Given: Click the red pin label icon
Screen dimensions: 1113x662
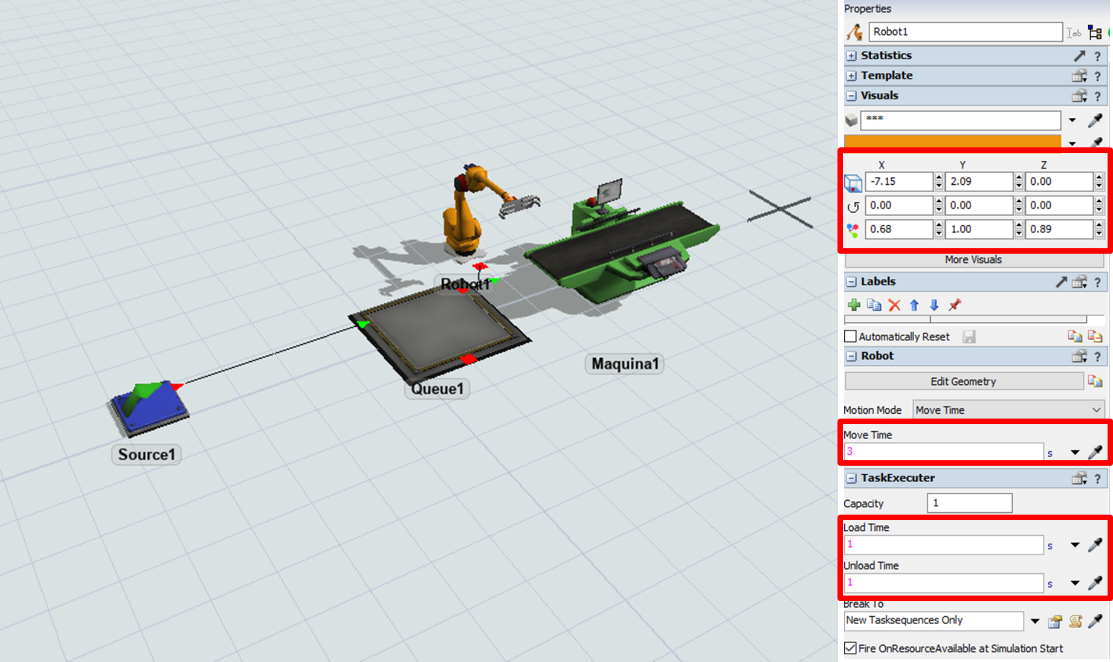Looking at the screenshot, I should [x=954, y=305].
